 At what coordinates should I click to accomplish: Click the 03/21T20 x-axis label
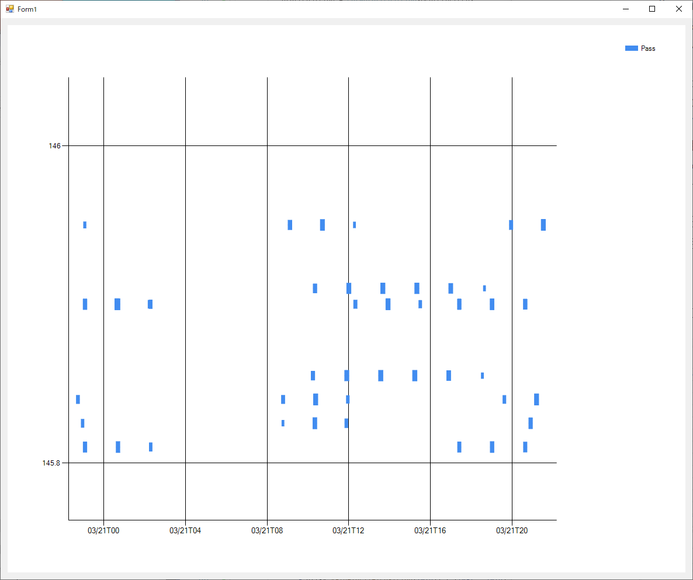coord(512,530)
